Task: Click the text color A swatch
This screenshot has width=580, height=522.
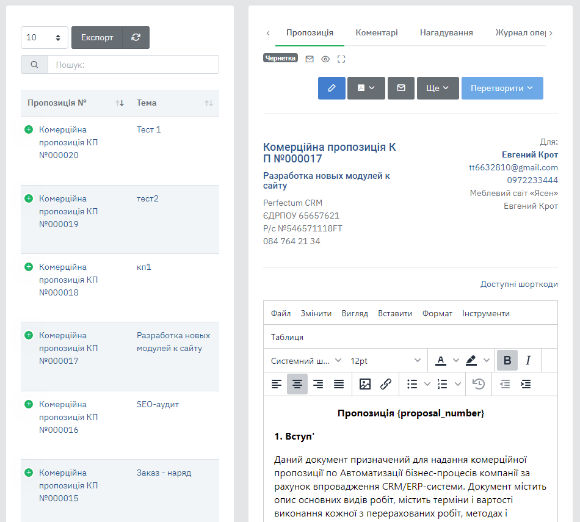Action: point(440,360)
